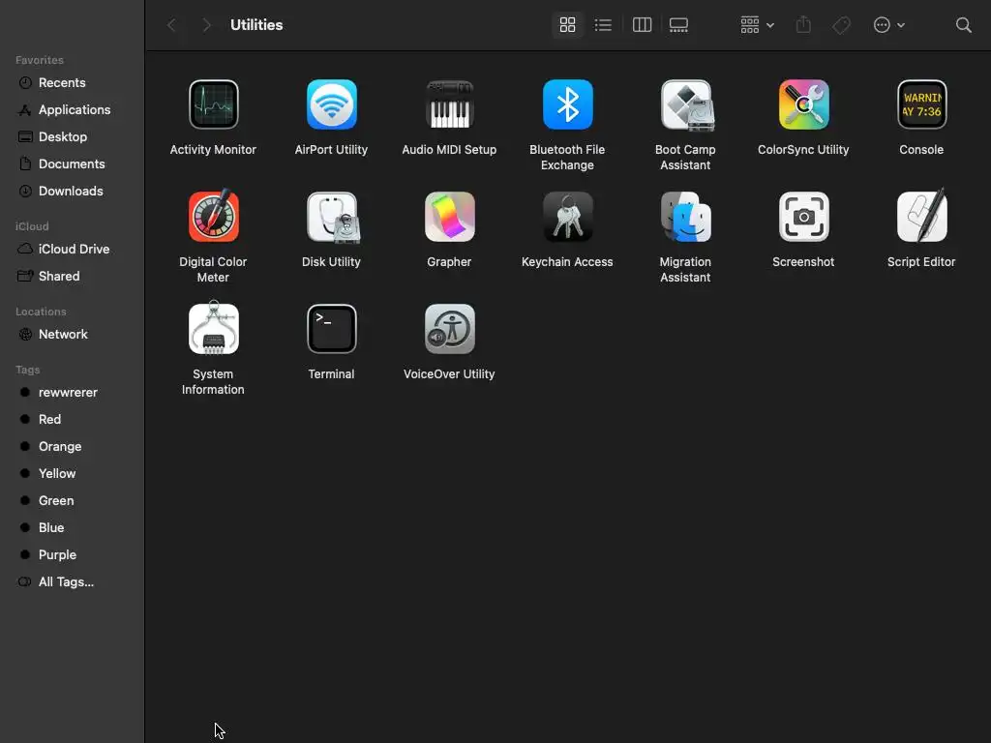Open the Activity Monitor app icon
Screen dimensions: 991x743
click(213, 104)
